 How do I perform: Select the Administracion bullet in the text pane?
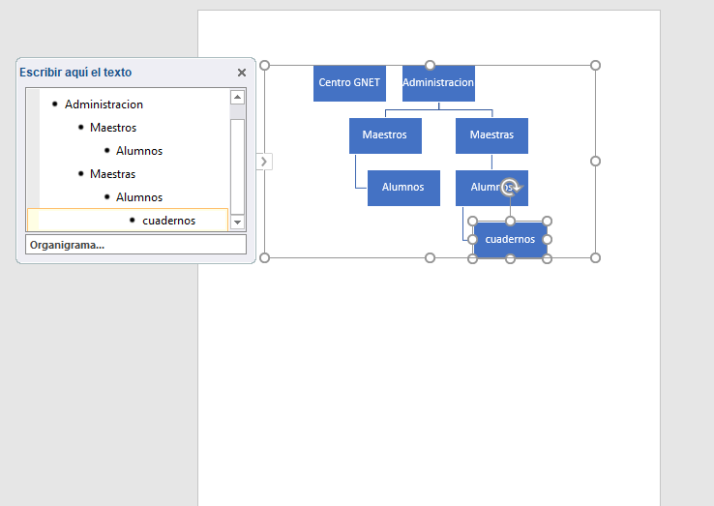click(x=104, y=104)
